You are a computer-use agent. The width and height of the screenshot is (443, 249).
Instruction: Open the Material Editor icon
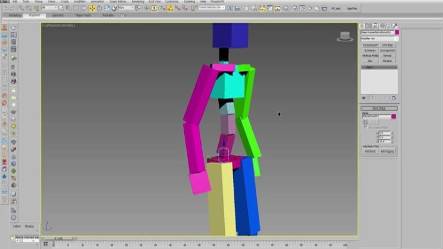tap(286, 8)
